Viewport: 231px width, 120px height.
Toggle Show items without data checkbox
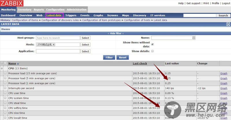click(152, 44)
